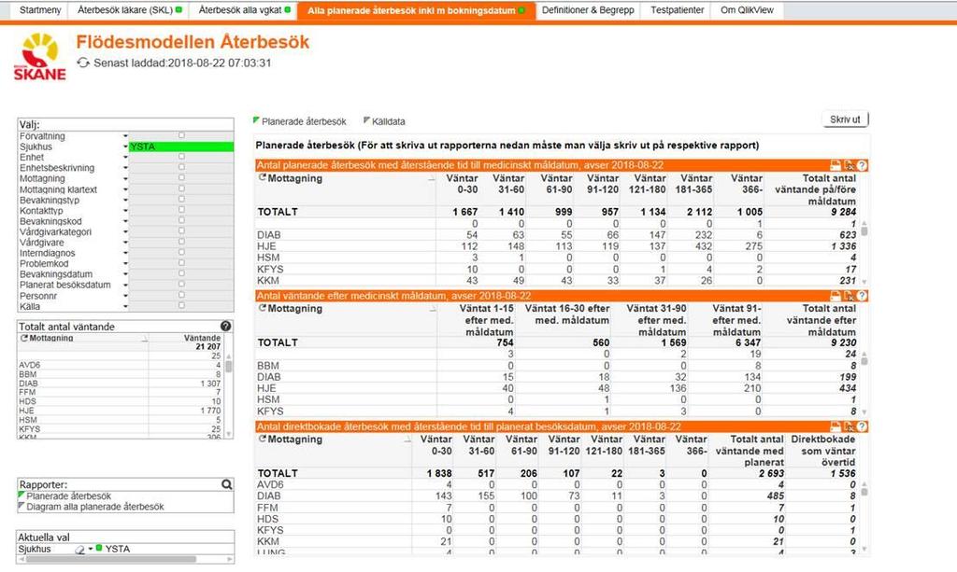Open the Sjukhus dropdown in Välj
957x572 pixels.
tap(125, 146)
